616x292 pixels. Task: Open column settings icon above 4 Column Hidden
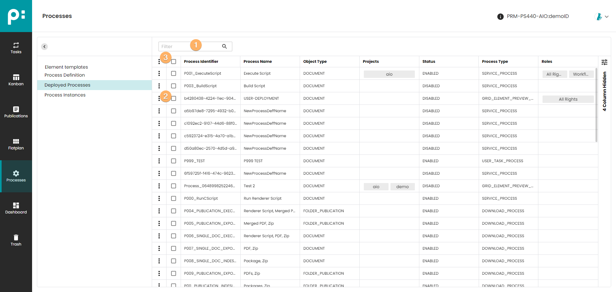click(604, 62)
